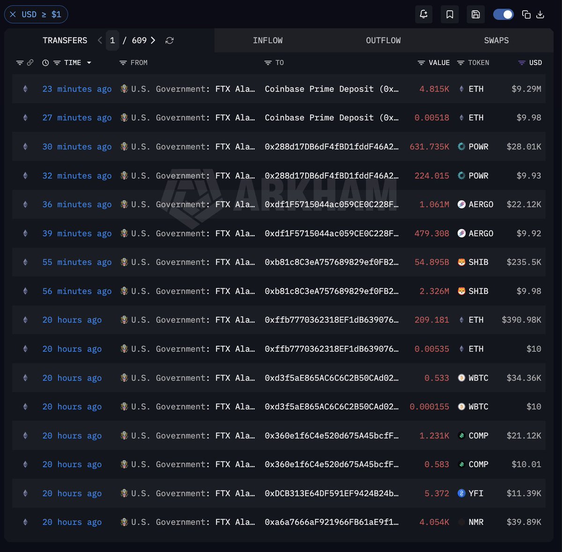Screen dimensions: 562x552
Task: Open the 30 minutes ago transaction link
Action: point(77,147)
